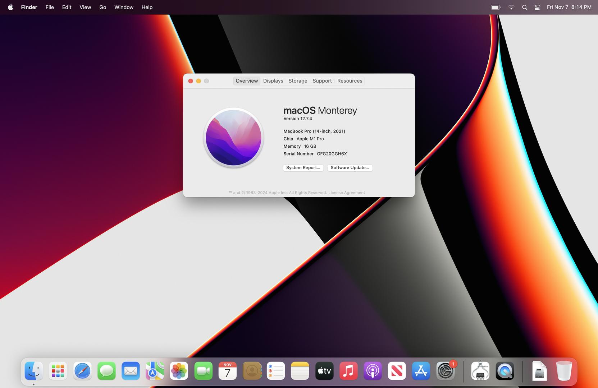Open Safari from the Dock
This screenshot has height=388, width=598.
82,371
